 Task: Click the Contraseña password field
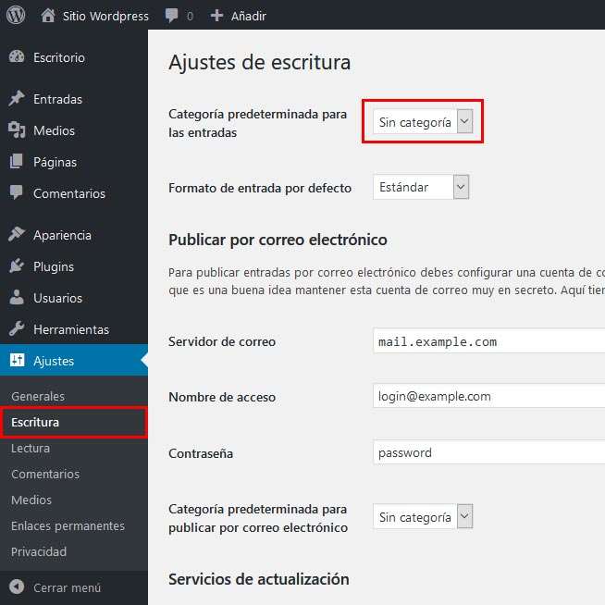pos(488,452)
